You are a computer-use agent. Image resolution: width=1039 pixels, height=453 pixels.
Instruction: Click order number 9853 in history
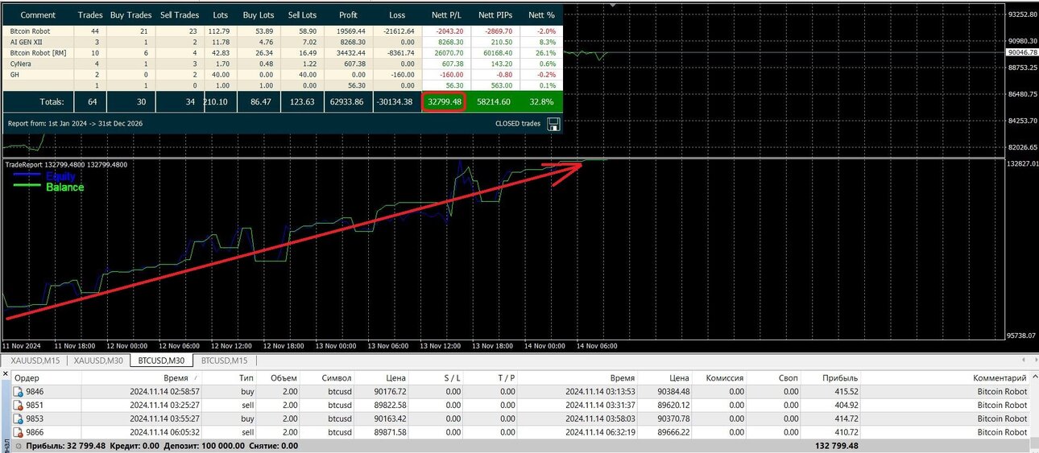35,419
